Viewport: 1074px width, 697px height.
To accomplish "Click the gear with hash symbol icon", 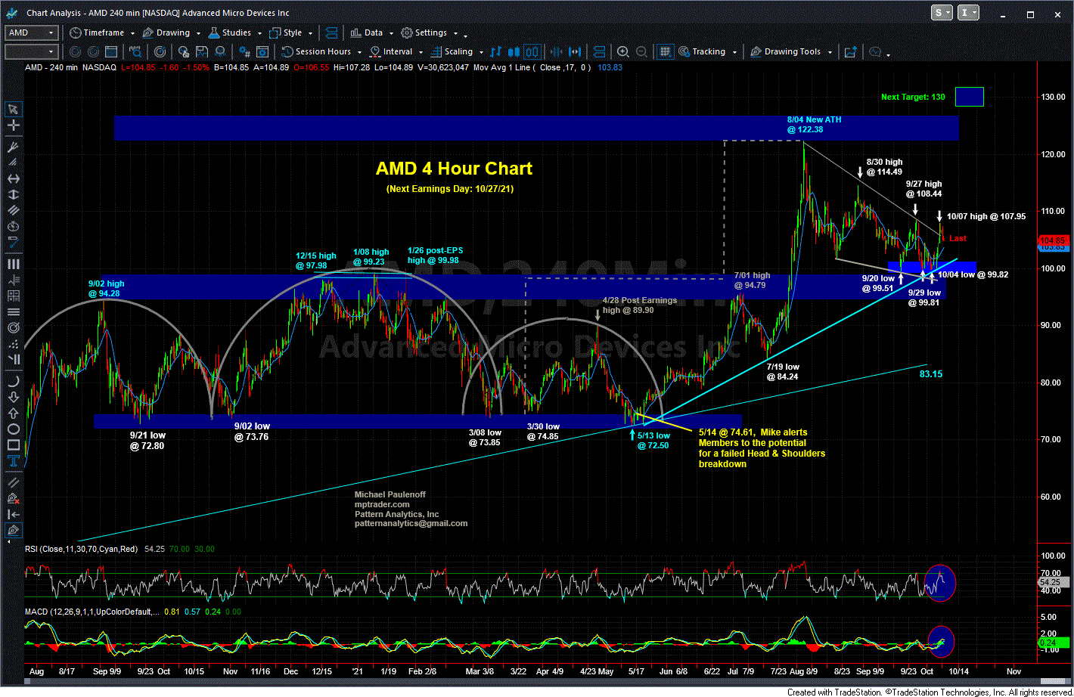I will pyautogui.click(x=244, y=51).
